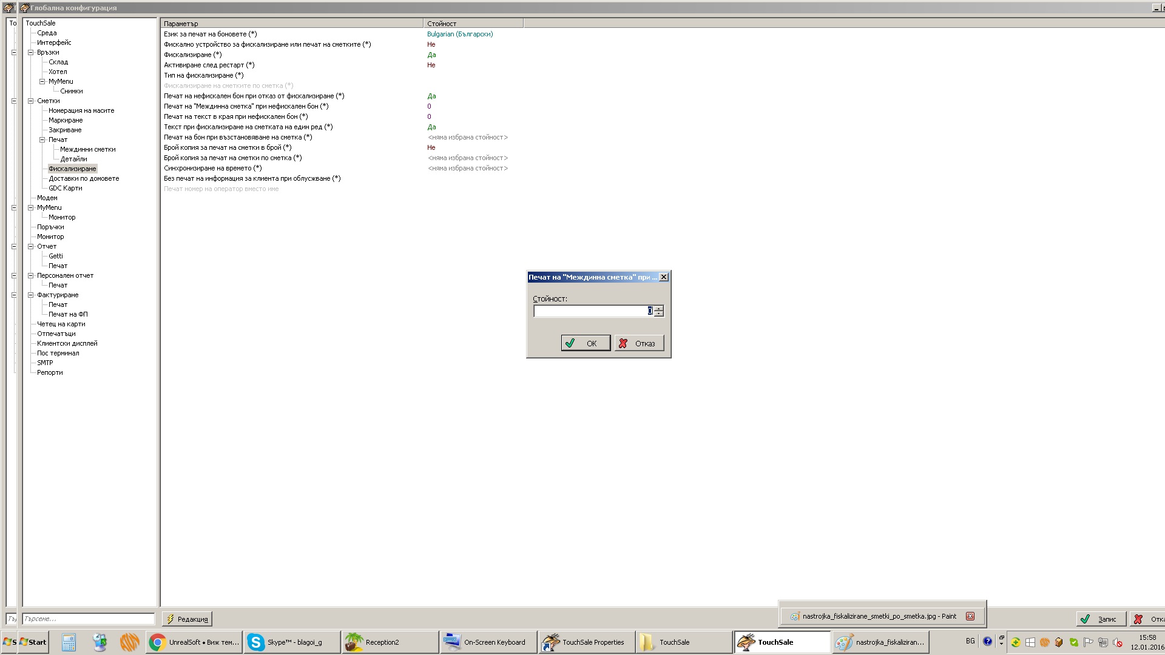Click the Стойност value input field
Viewport: 1165px width, 655px height.
click(589, 311)
